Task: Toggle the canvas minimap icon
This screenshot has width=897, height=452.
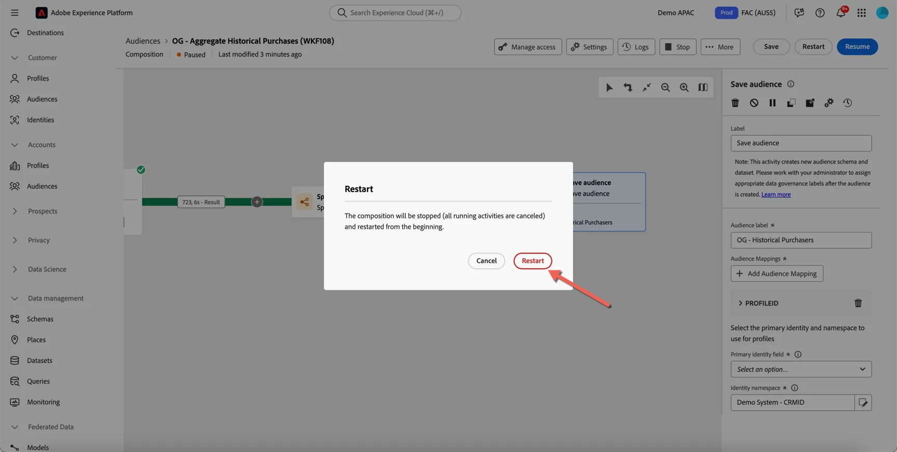Action: [702, 88]
